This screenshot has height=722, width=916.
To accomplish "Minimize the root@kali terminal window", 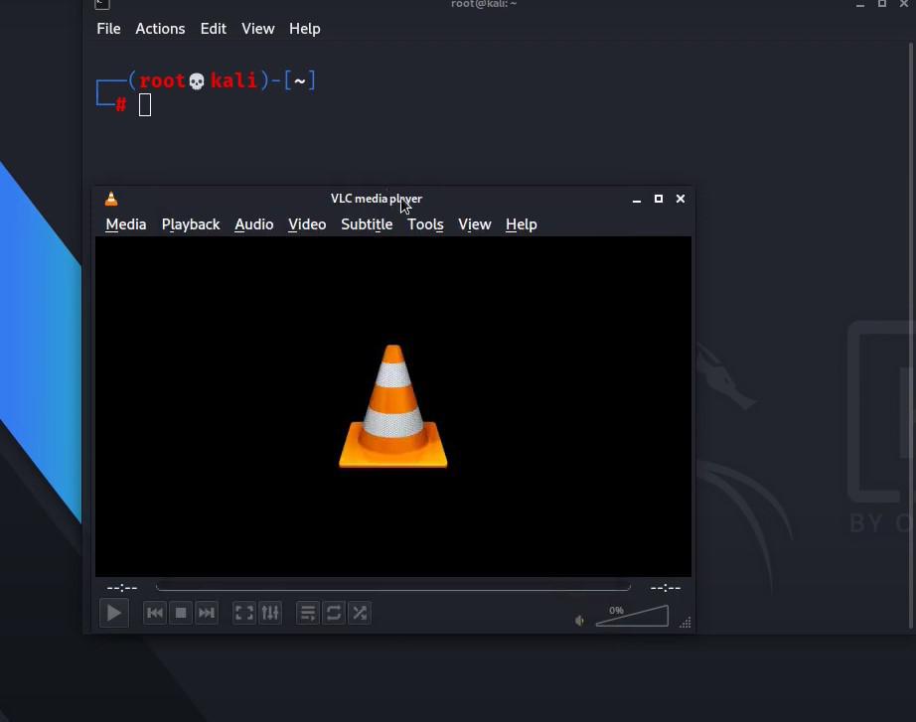I will tap(860, 5).
